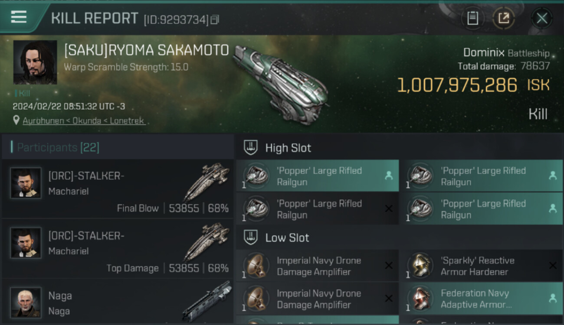This screenshot has width=564, height=325.
Task: Share the kill report externally
Action: [504, 18]
